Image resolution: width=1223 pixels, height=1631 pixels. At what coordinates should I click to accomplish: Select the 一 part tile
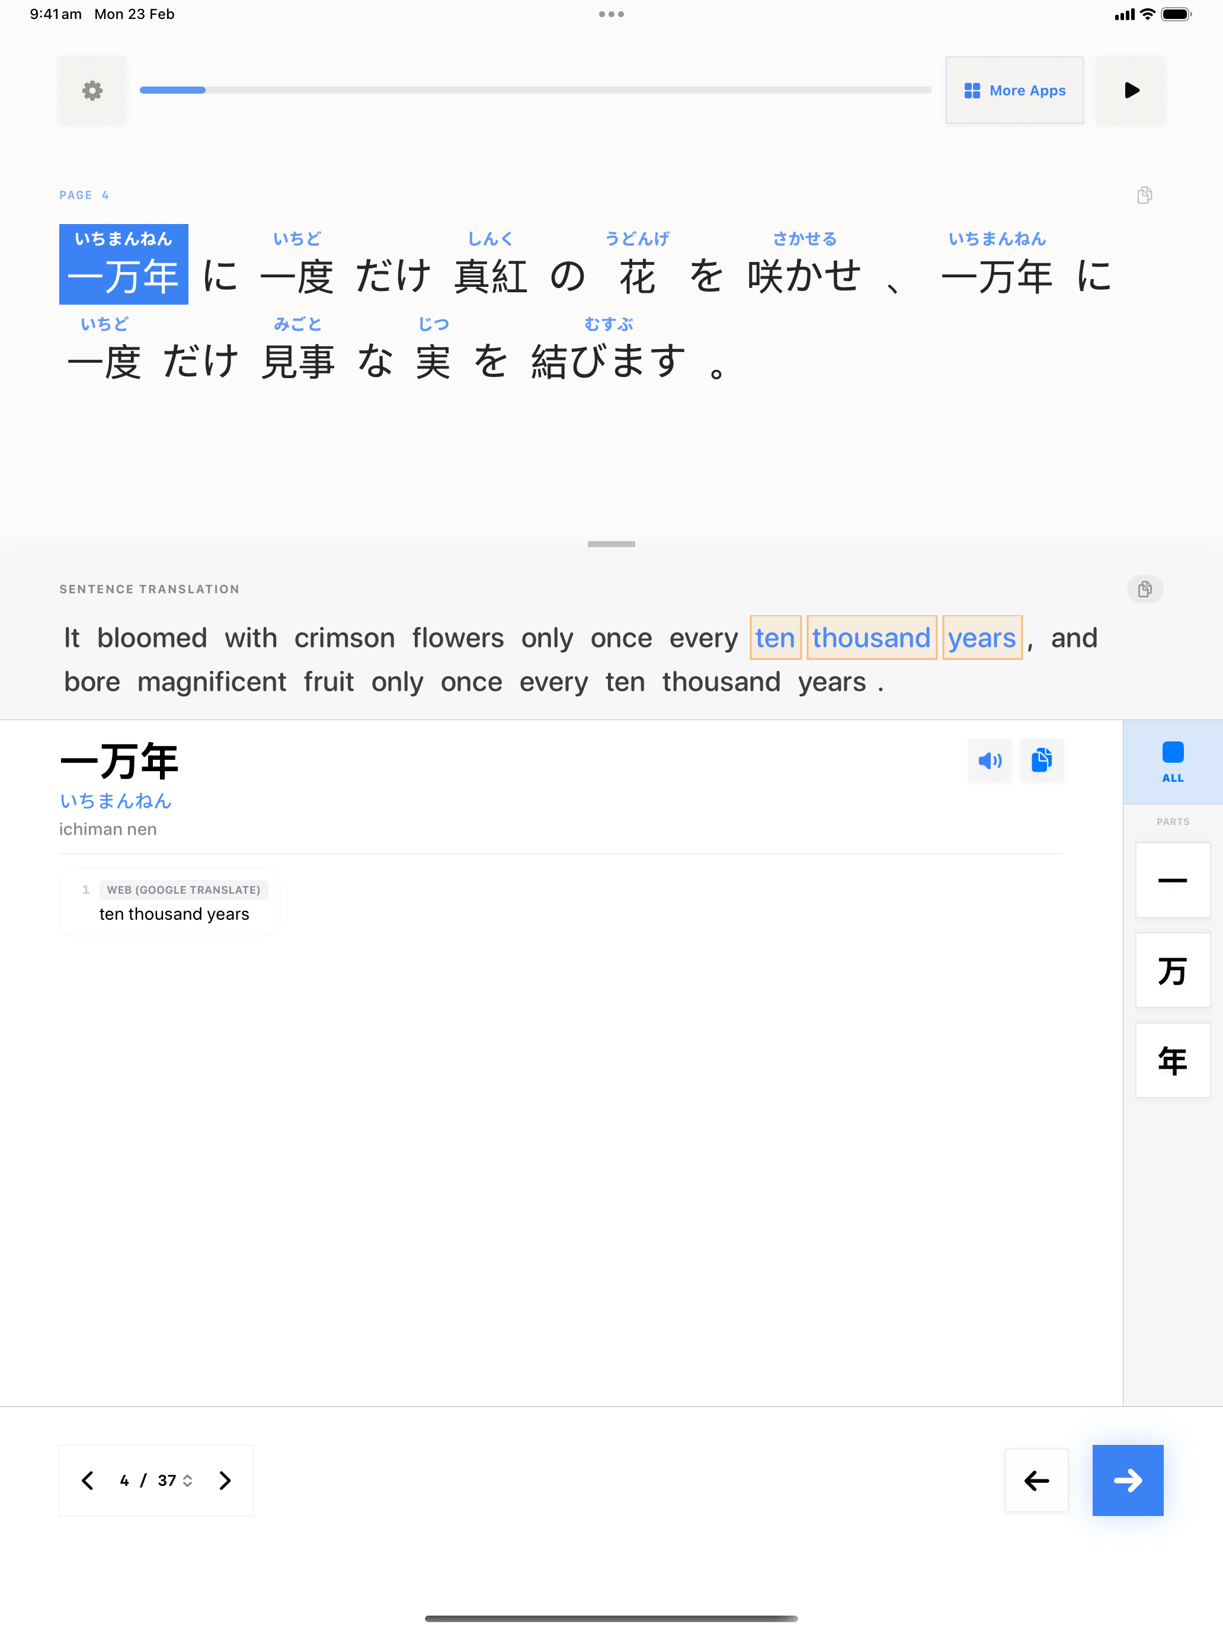1172,880
